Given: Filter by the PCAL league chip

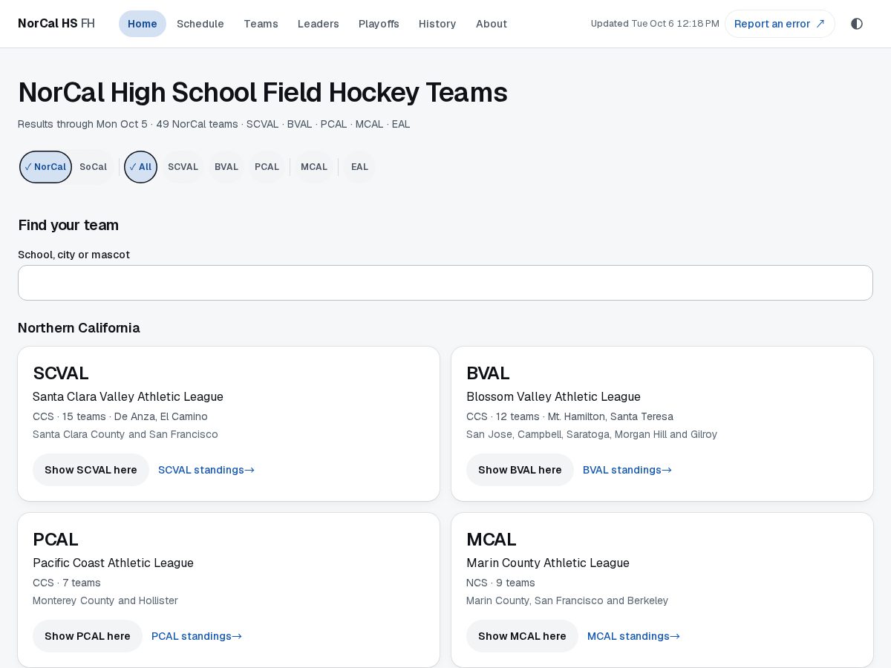Looking at the screenshot, I should tap(267, 167).
